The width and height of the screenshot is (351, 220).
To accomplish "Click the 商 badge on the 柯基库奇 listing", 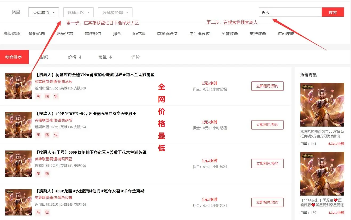I will (x=38, y=96).
